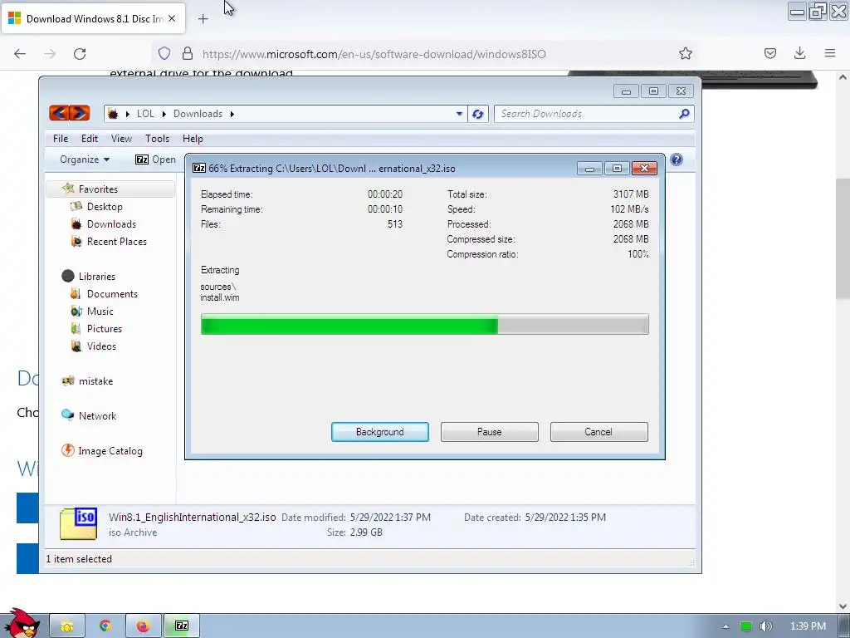This screenshot has width=850, height=638.
Task: Close the 7-Zip extracting dialog with red X
Action: [x=644, y=169]
